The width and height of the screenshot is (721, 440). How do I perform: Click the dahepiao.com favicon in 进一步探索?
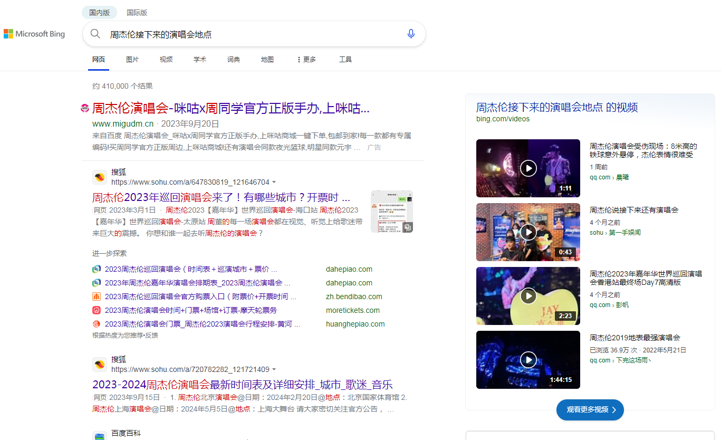click(x=97, y=269)
